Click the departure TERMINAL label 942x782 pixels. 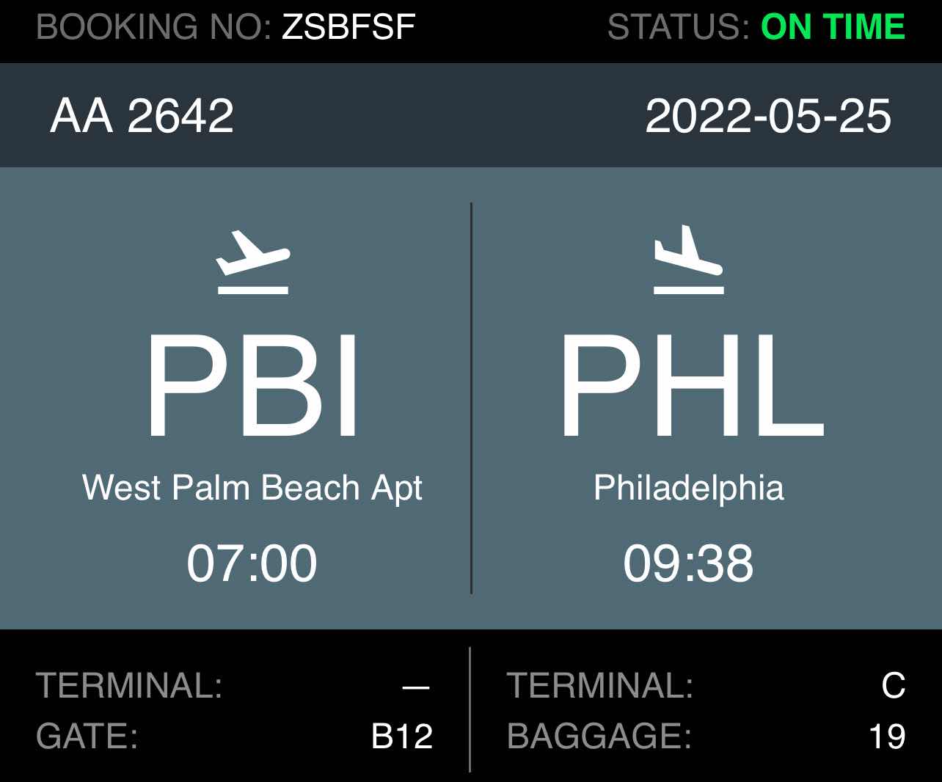[129, 686]
